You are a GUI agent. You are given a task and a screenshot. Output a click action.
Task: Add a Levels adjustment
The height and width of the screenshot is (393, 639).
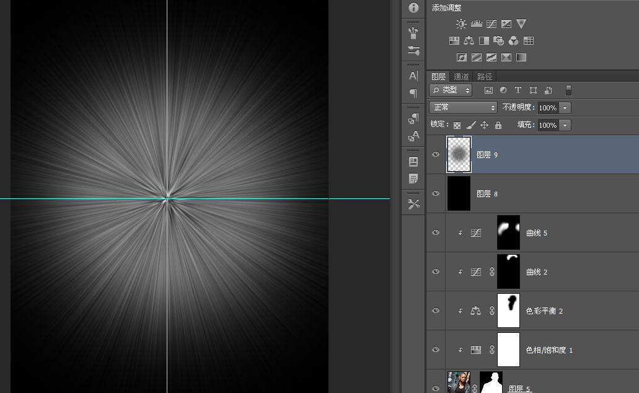point(477,24)
